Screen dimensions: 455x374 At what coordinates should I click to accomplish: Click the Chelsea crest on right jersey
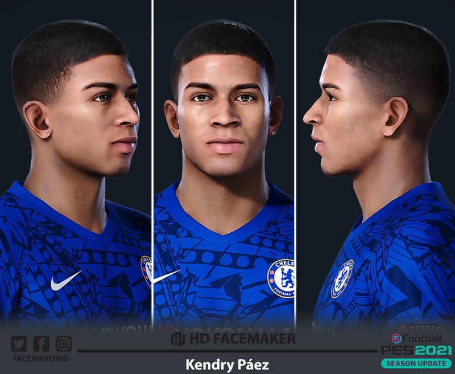pyautogui.click(x=342, y=279)
